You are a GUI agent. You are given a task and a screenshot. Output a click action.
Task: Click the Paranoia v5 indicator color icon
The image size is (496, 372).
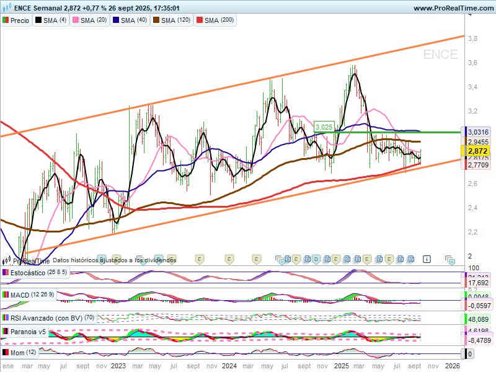6,332
